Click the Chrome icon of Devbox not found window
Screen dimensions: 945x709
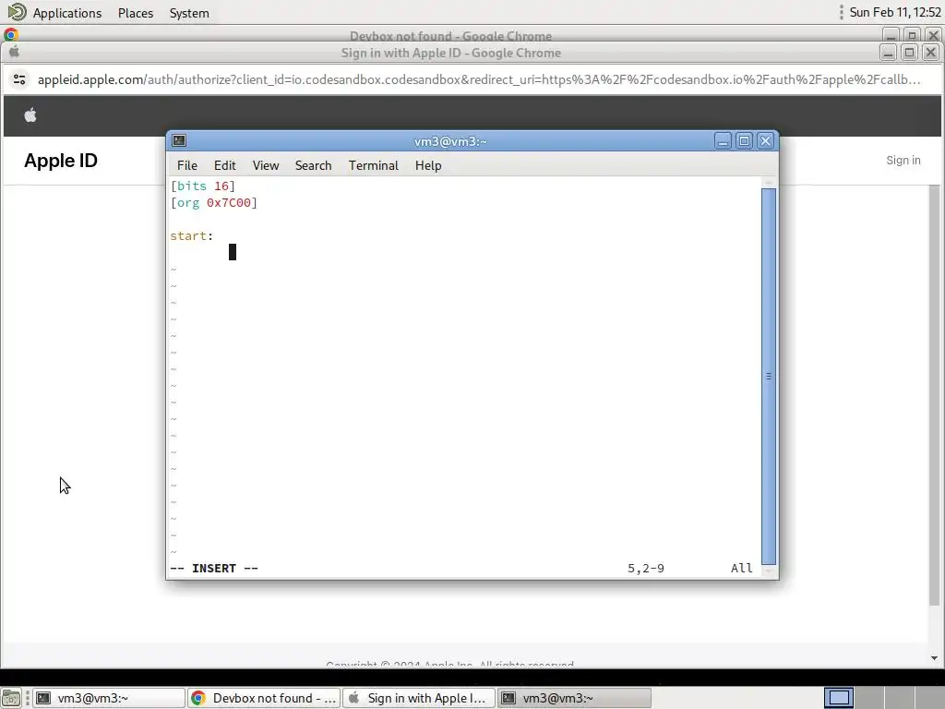click(x=11, y=34)
